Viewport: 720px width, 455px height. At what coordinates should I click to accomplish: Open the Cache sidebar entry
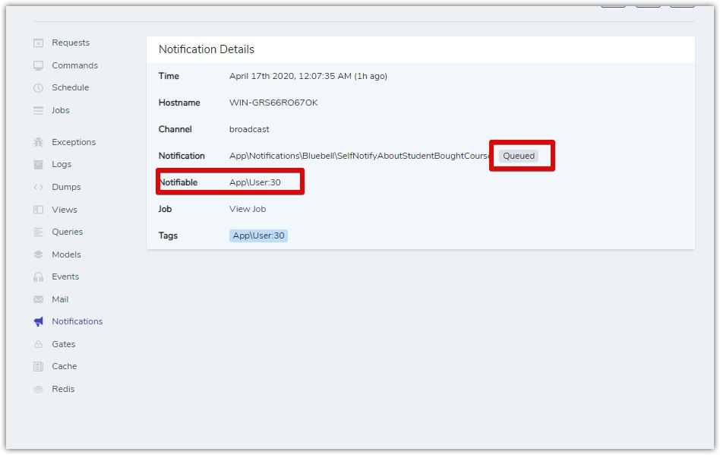pos(65,366)
